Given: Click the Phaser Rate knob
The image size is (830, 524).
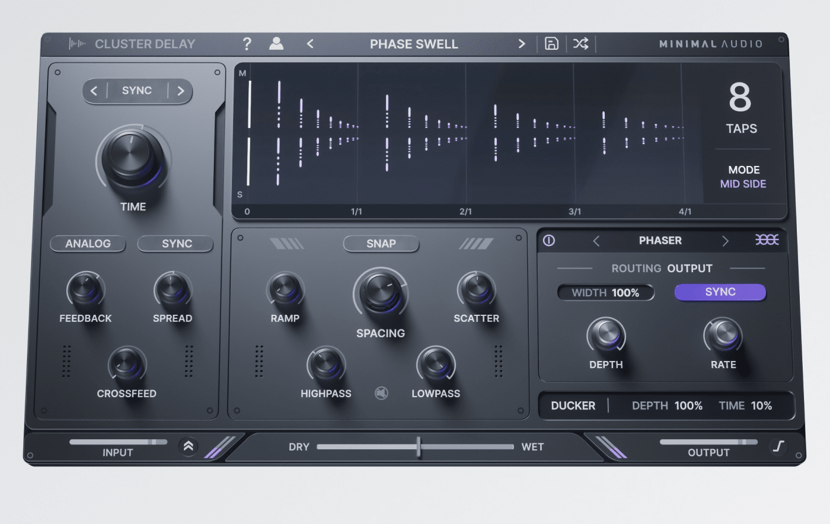Looking at the screenshot, I should tap(723, 335).
